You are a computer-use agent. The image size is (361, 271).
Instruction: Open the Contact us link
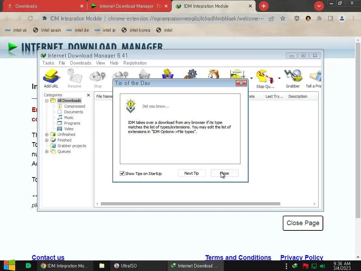click(48, 257)
